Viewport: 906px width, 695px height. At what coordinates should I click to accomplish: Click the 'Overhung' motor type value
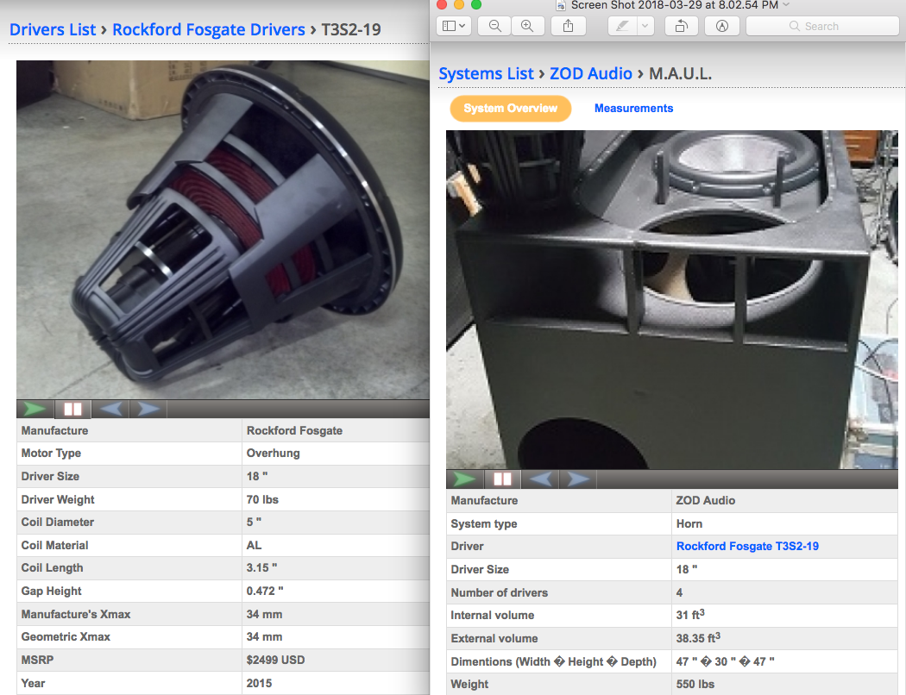coord(273,454)
